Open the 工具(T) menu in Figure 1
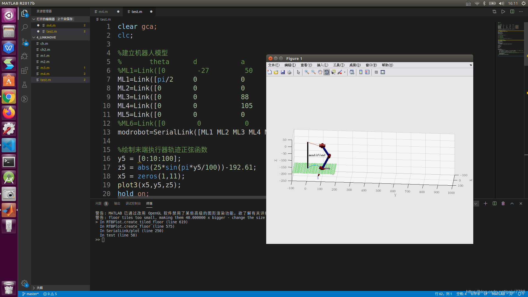 (x=339, y=65)
